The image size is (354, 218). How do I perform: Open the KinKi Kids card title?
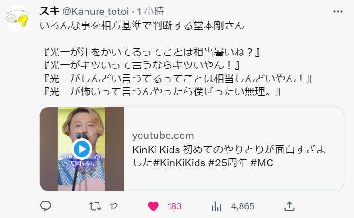[229, 156]
